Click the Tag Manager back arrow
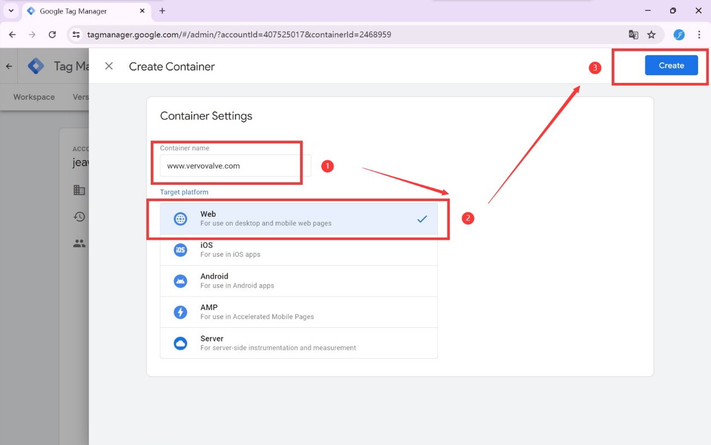 tap(9, 66)
